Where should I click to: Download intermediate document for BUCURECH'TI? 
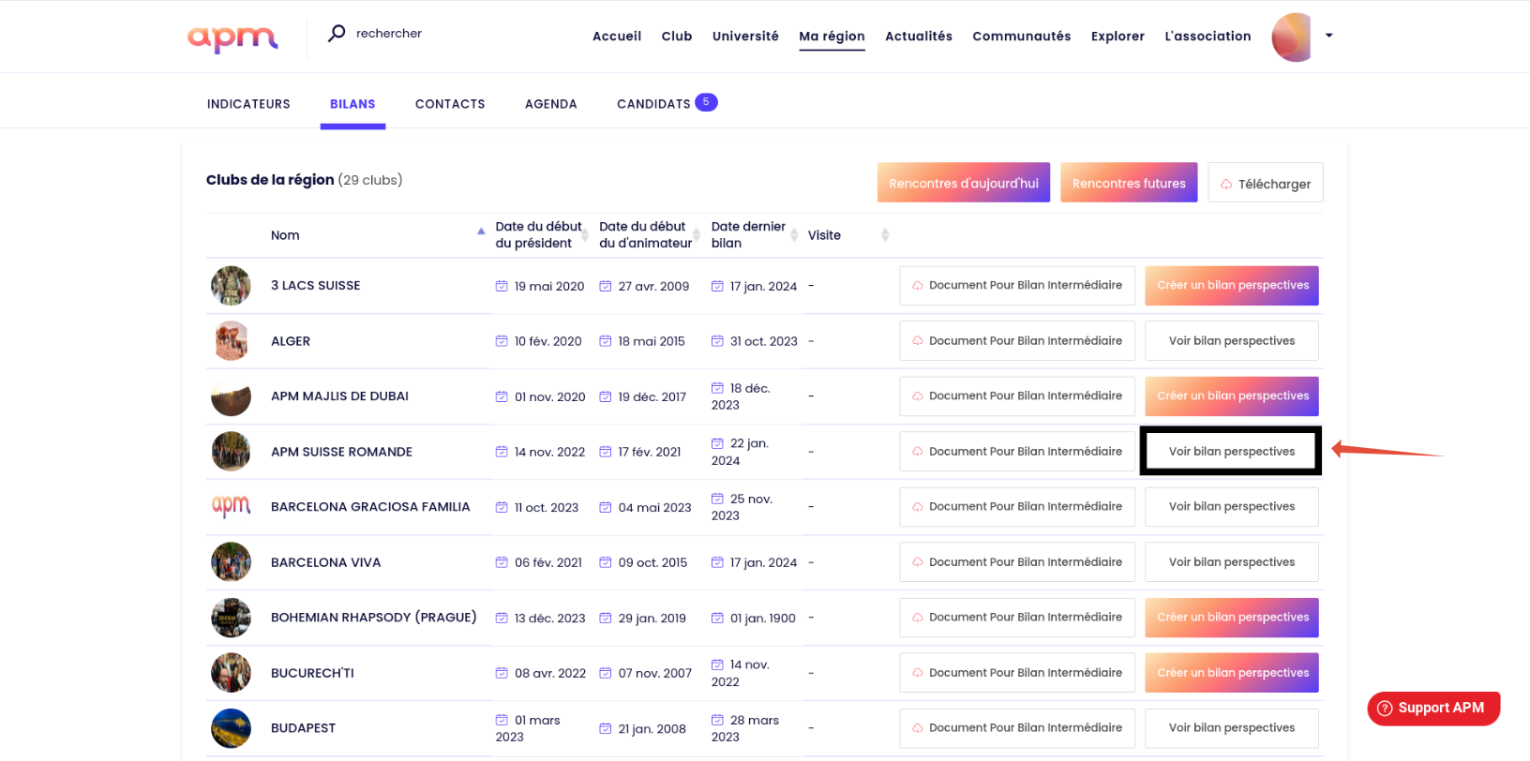[x=1017, y=673]
